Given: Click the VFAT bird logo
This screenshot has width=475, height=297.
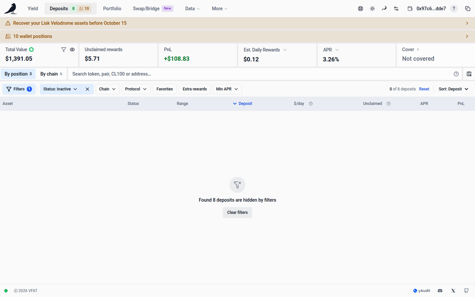Looking at the screenshot, I should 11,9.
